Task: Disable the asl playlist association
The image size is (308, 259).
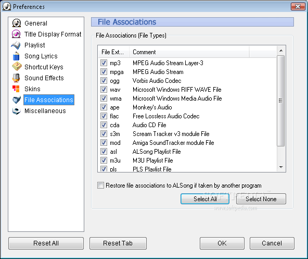Action: 104,151
